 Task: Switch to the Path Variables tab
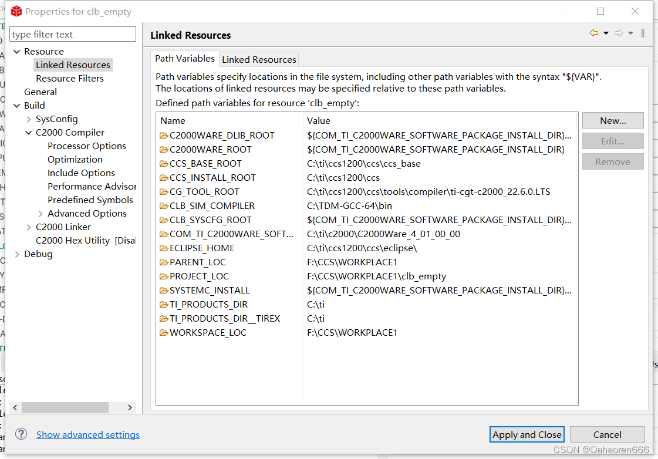pyautogui.click(x=185, y=59)
